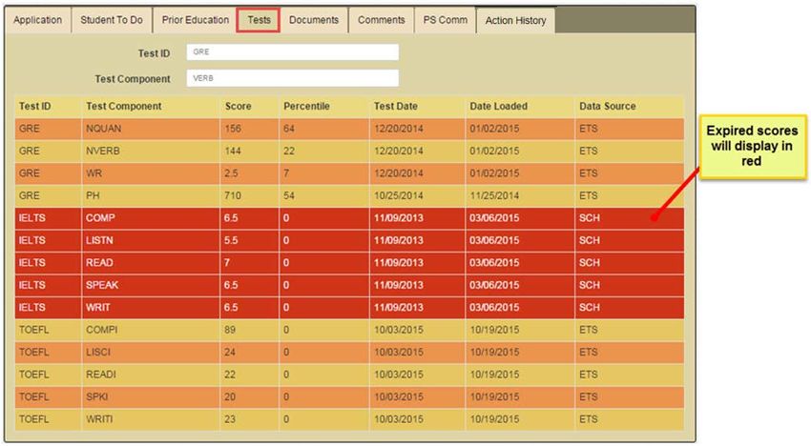Image resolution: width=811 pixels, height=446 pixels.
Task: Click score 22 in READI row
Action: tap(249, 375)
